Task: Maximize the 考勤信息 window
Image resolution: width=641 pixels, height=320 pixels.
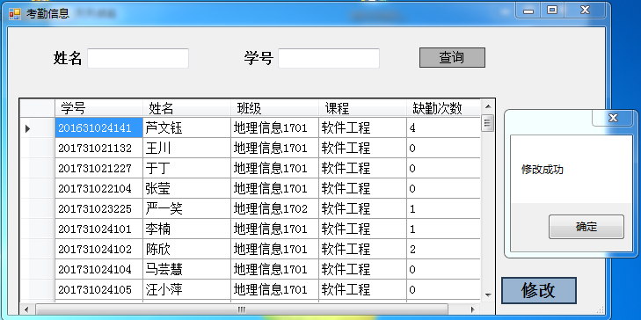Action: pyautogui.click(x=552, y=10)
